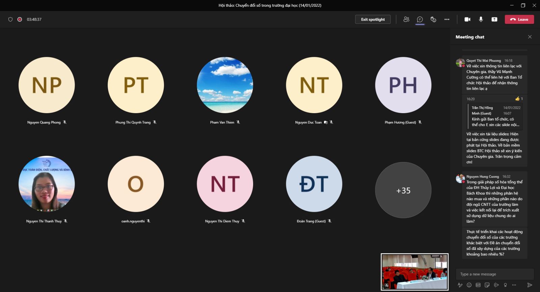Toggle the microphone mute

(481, 20)
